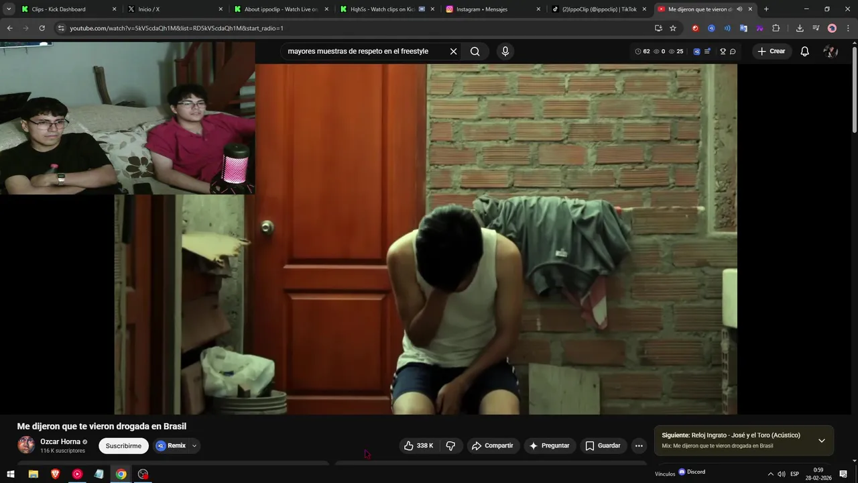Close the Instagram Mensajes tab
858x483 pixels.
538,9
